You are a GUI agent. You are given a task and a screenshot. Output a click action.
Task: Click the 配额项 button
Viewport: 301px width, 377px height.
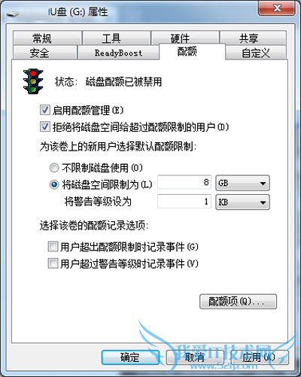[x=238, y=302]
